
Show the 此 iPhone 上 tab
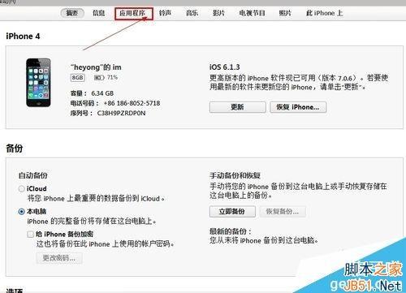[x=324, y=13]
